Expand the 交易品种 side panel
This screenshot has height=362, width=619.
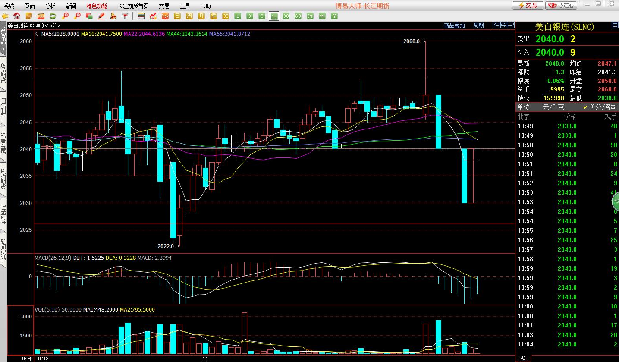point(3,39)
